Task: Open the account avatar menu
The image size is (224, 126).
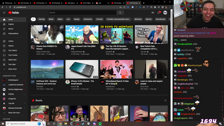Action: pyautogui.click(x=165, y=13)
